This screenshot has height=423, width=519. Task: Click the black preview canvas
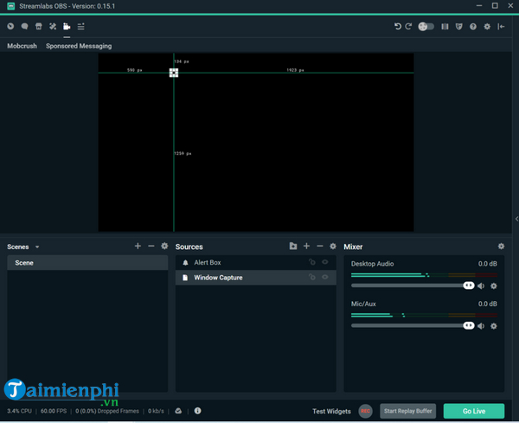coord(256,143)
